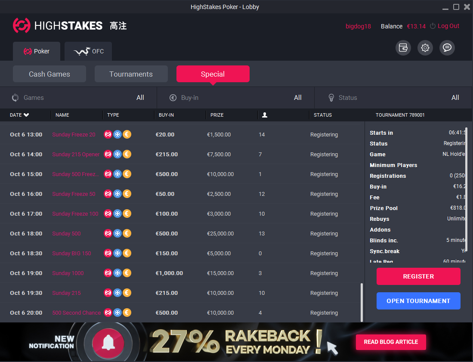Open Sunday BIG 150 tournament link
The image size is (473, 362).
tap(72, 254)
